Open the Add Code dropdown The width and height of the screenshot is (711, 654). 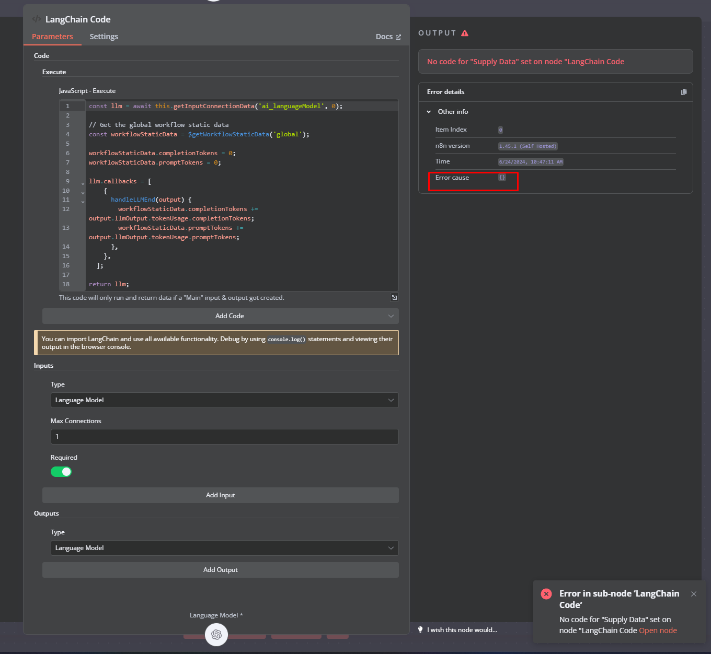[x=220, y=316]
